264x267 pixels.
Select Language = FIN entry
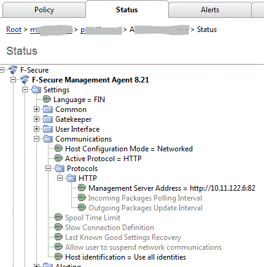pyautogui.click(x=79, y=100)
